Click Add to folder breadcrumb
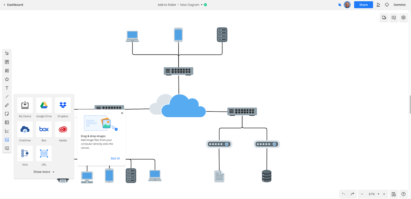Viewport: 411px width, 199px height. 167,5
